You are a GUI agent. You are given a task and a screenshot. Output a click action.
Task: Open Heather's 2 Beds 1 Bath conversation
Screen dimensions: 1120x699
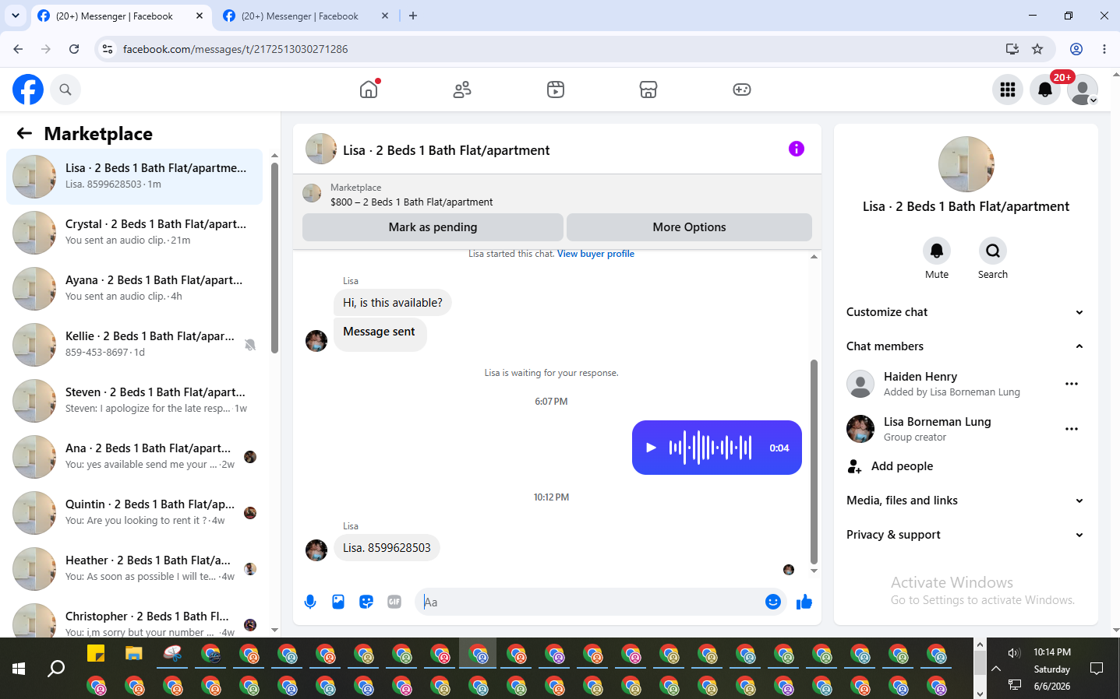(134, 569)
